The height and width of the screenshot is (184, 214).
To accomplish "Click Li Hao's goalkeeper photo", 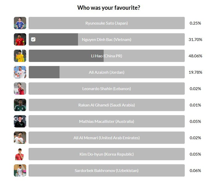I will [x=20, y=56].
